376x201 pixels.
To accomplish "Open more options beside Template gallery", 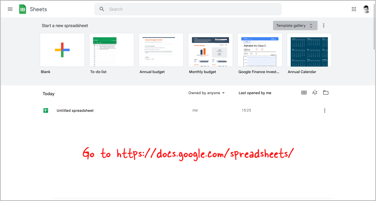I will point(324,25).
